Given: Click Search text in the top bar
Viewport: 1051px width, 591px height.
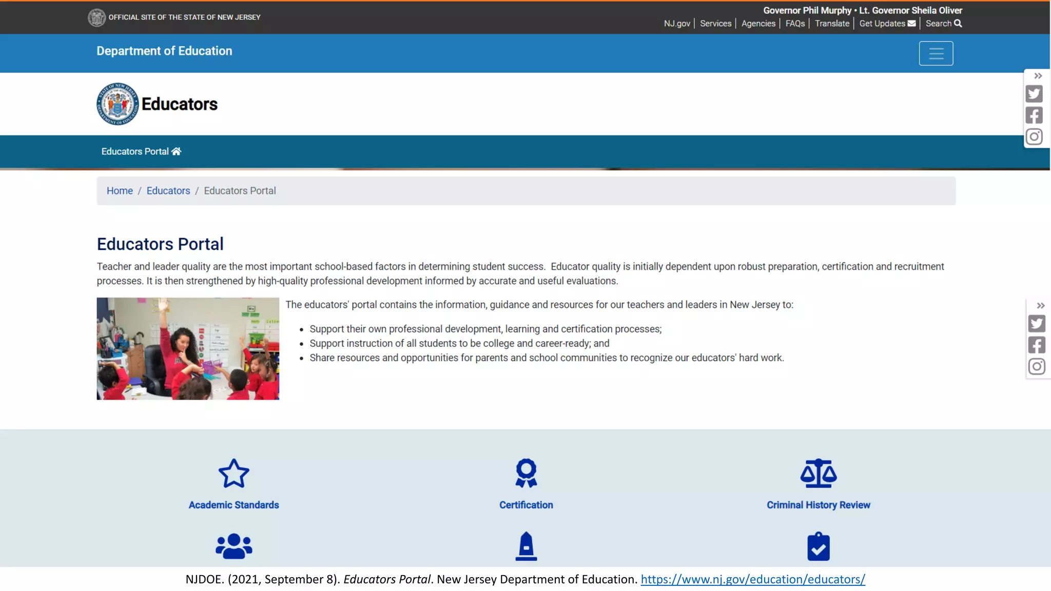Looking at the screenshot, I should click(x=938, y=24).
